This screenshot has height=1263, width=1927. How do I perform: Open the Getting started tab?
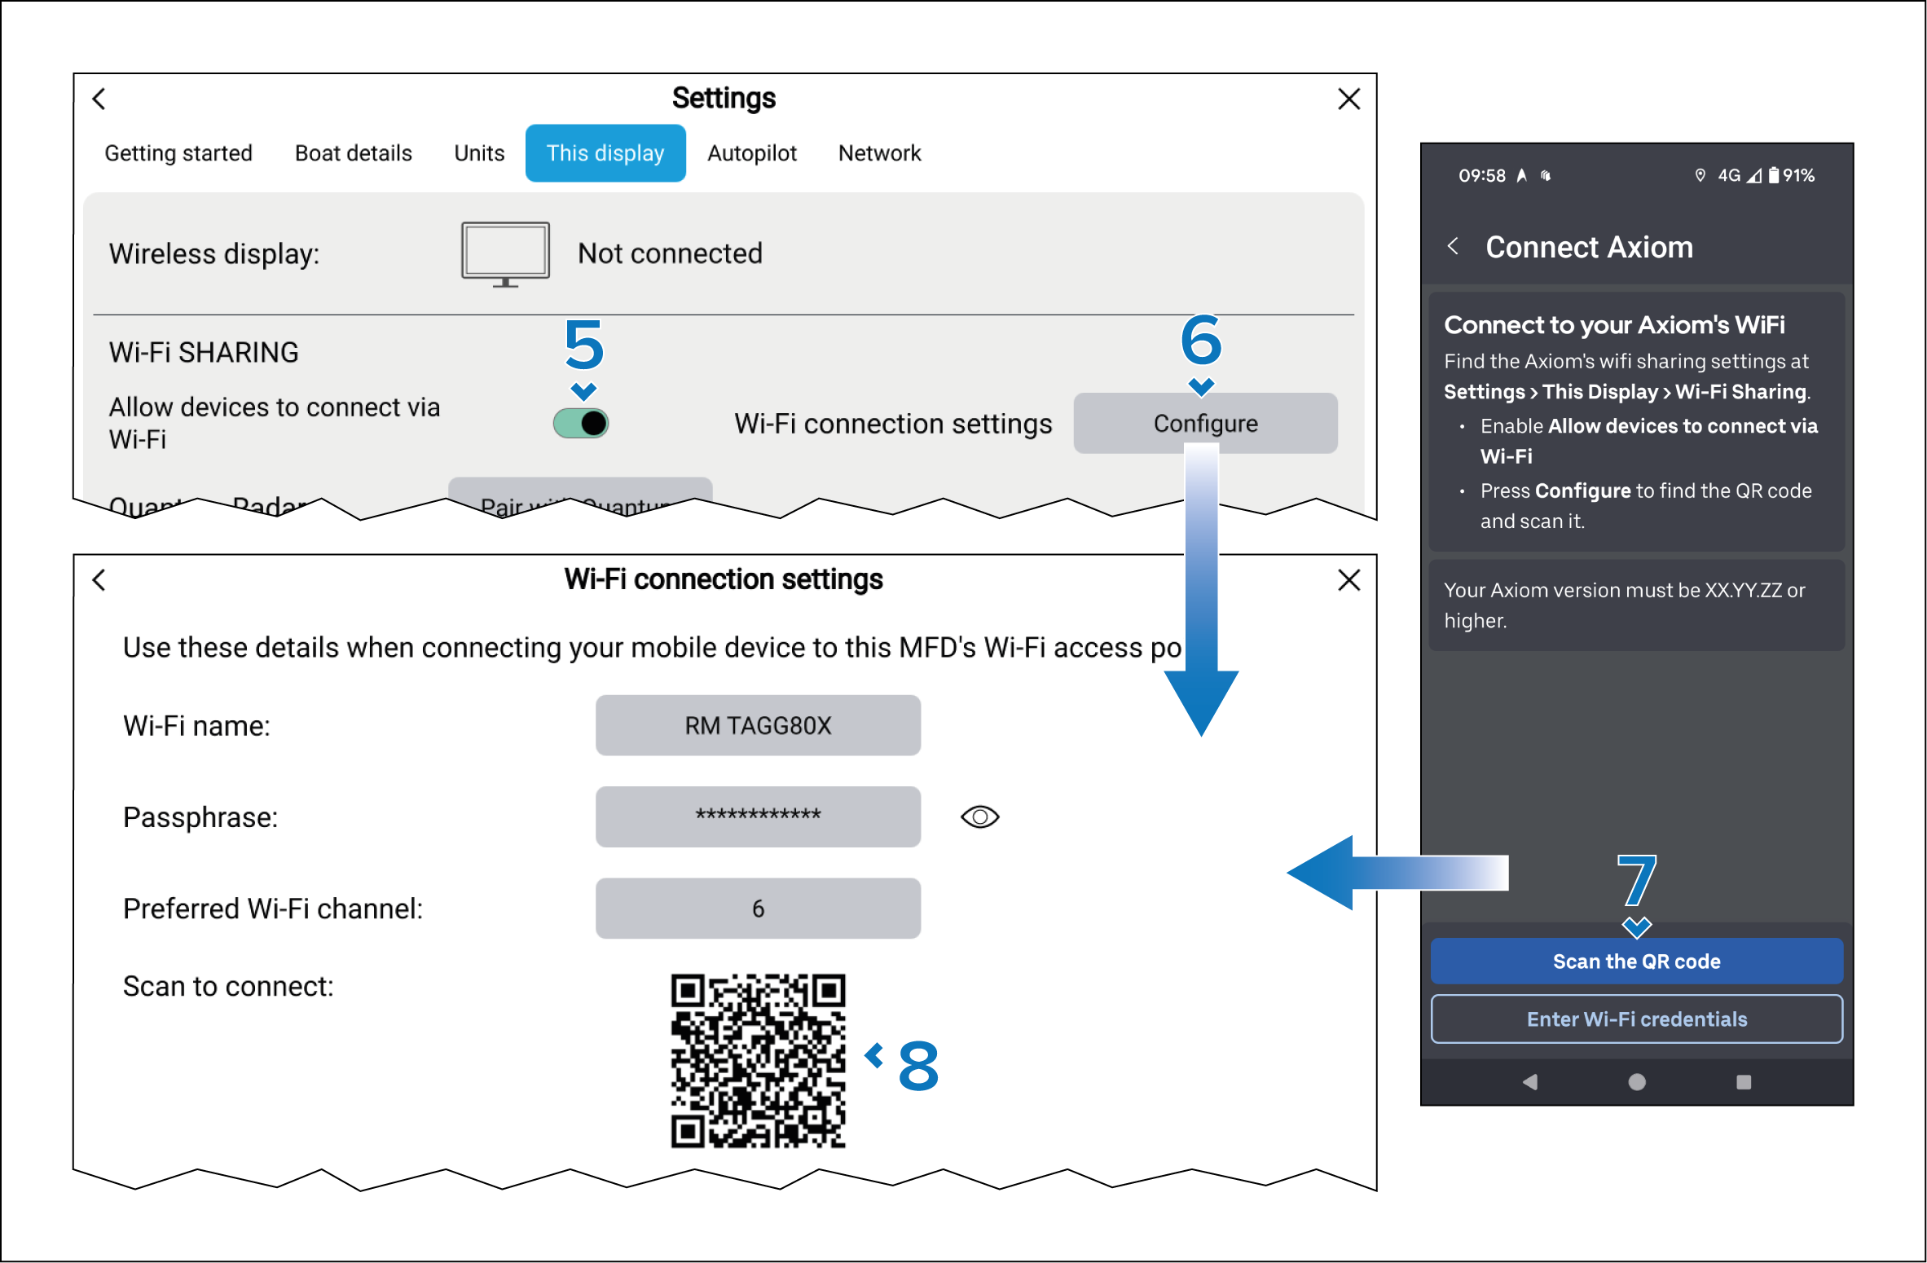(178, 153)
